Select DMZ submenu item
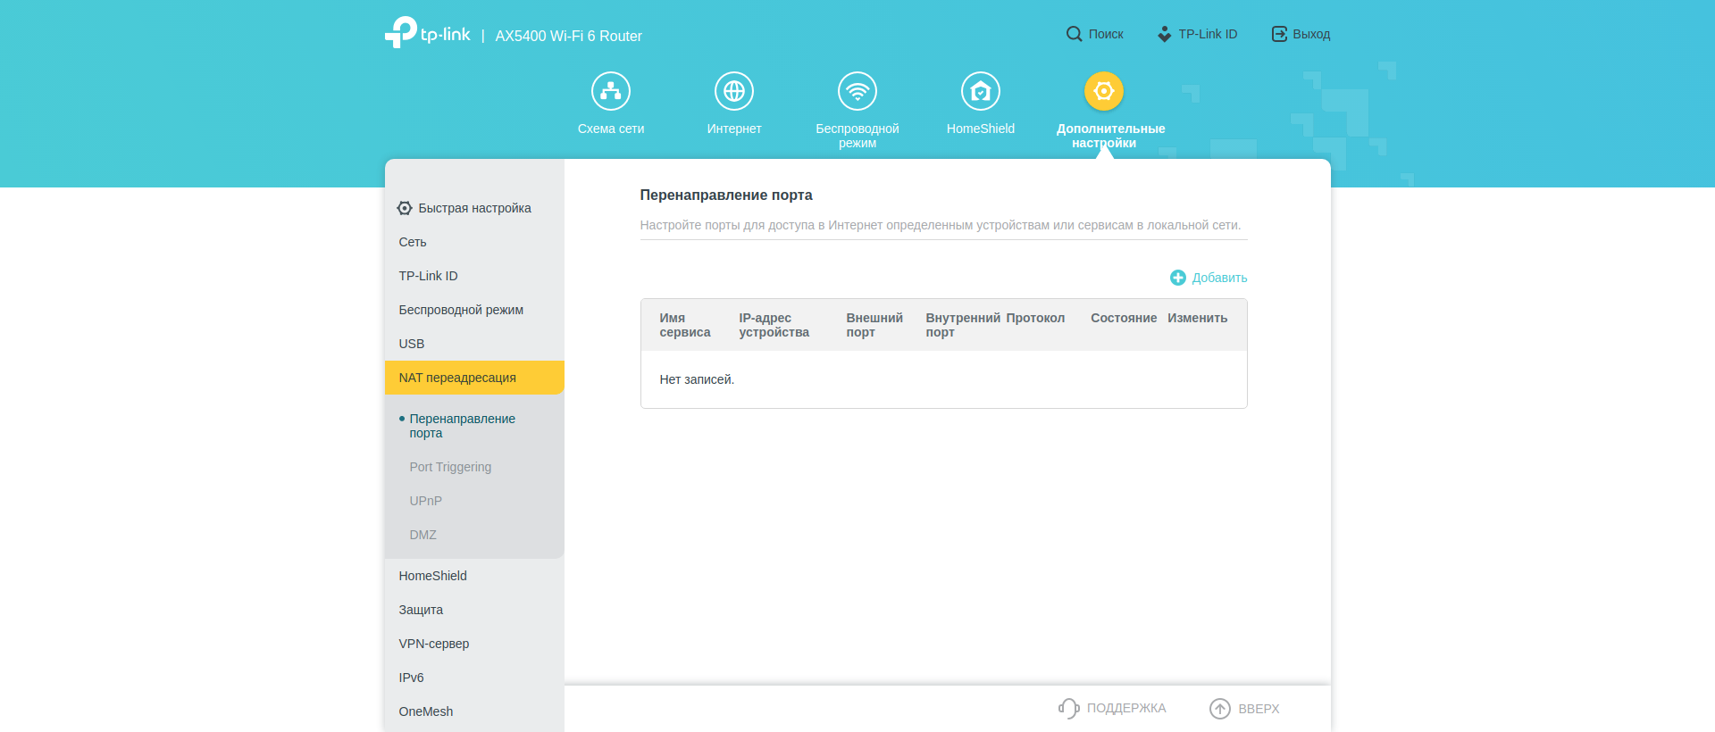The image size is (1715, 732). point(422,535)
